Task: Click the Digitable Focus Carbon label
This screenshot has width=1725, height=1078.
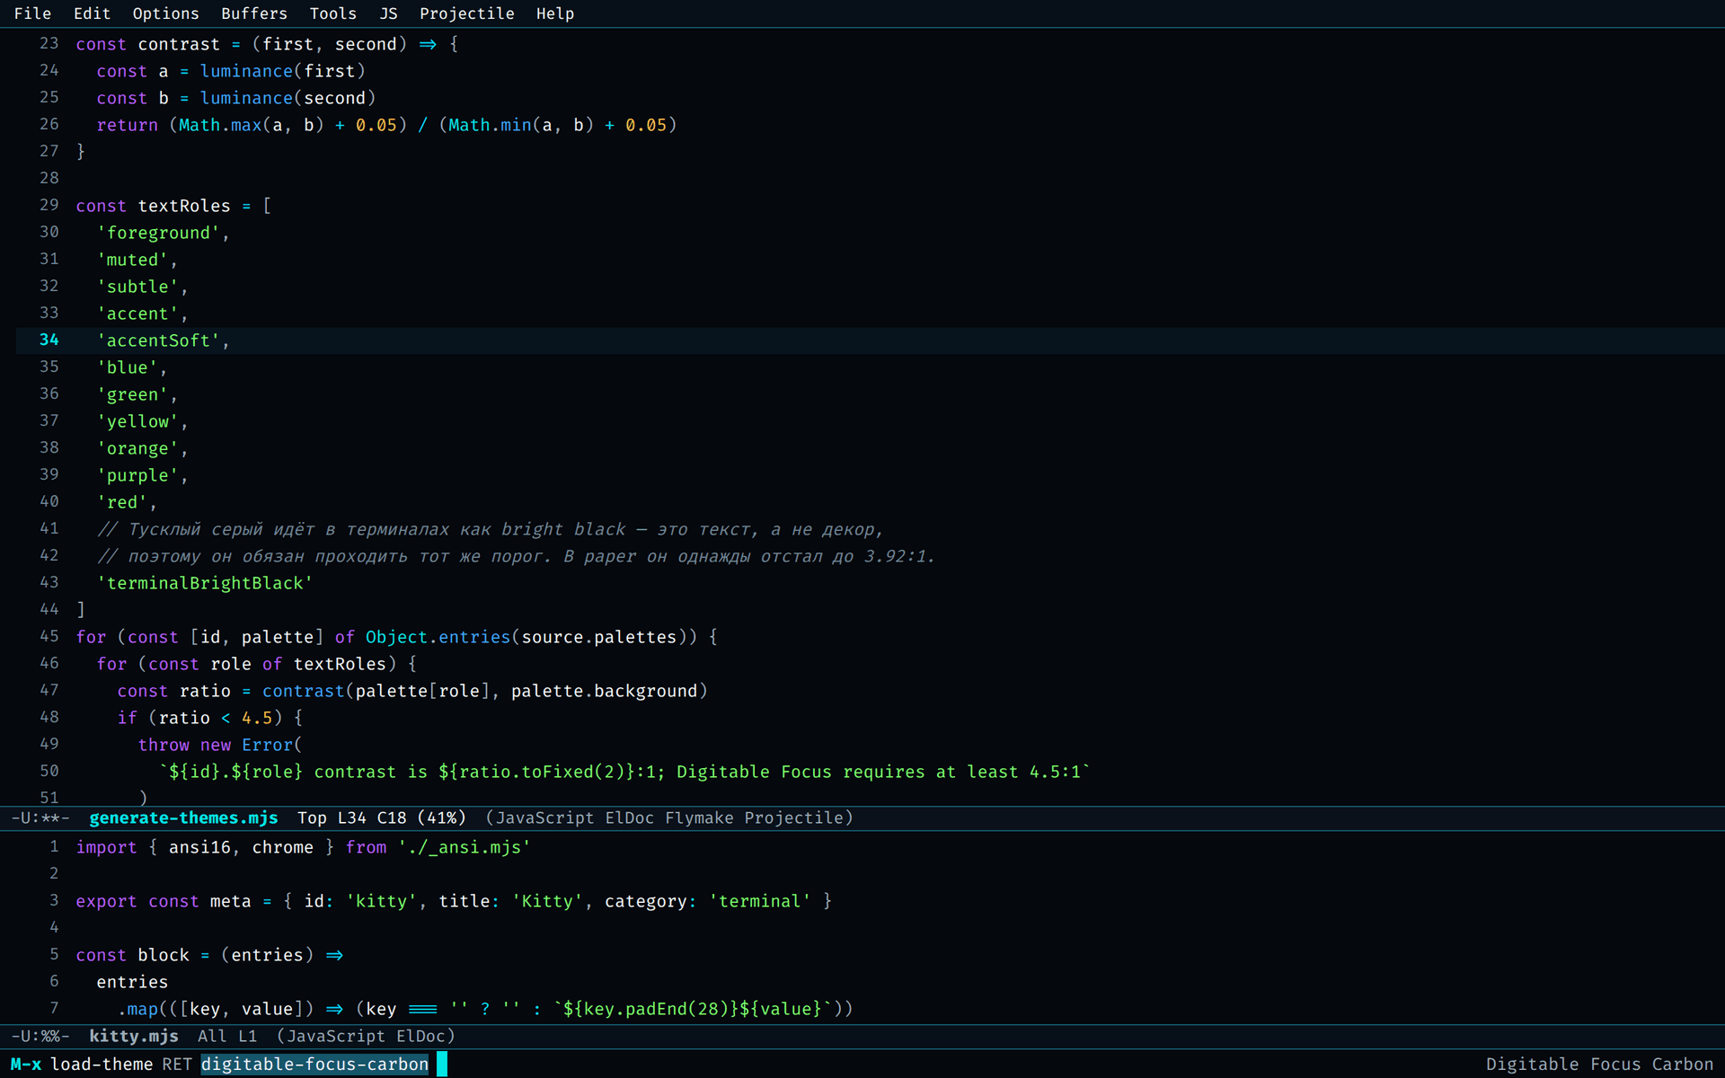Action: click(x=1599, y=1065)
